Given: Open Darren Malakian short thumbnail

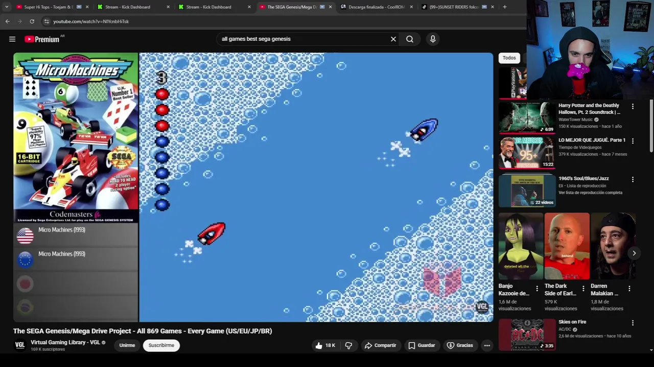Looking at the screenshot, I should [613, 246].
